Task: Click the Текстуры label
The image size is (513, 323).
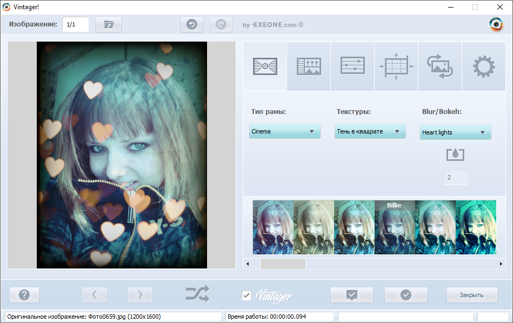Action: [354, 111]
